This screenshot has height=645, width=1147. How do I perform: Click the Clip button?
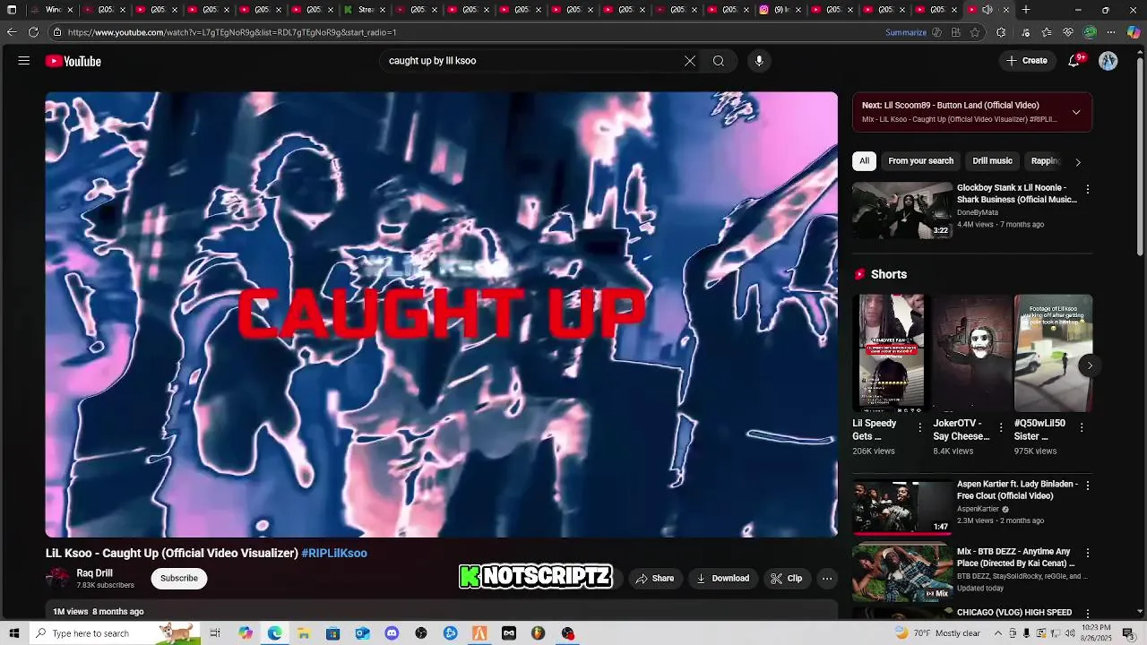pos(787,579)
